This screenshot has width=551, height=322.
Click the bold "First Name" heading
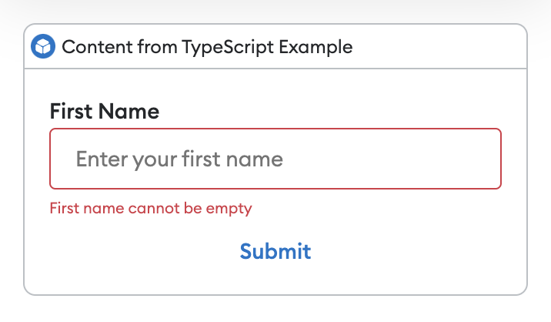[105, 112]
